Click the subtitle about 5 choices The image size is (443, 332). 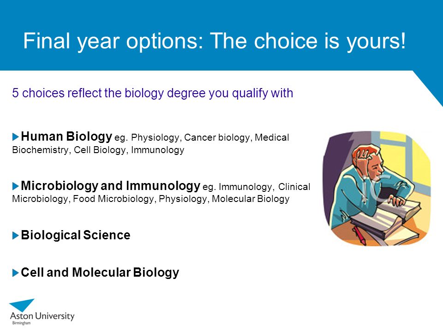pyautogui.click(x=153, y=93)
